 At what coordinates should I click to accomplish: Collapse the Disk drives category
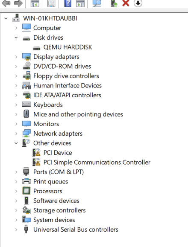click(x=16, y=38)
